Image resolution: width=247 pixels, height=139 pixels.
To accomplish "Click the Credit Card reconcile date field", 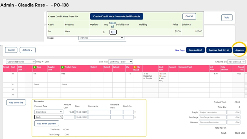I will (x=117, y=112).
